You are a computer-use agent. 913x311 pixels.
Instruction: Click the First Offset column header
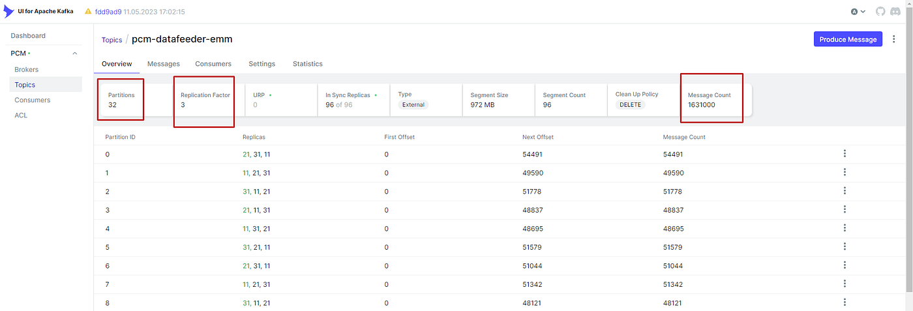(x=400, y=137)
